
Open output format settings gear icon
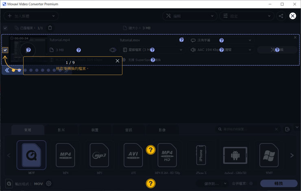click(x=48, y=183)
